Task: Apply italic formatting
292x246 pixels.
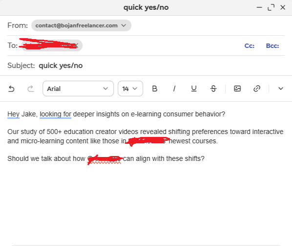Action: (174, 89)
